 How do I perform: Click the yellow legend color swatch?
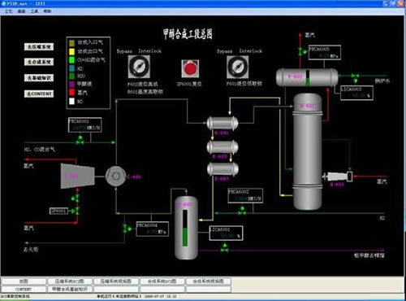[71, 51]
